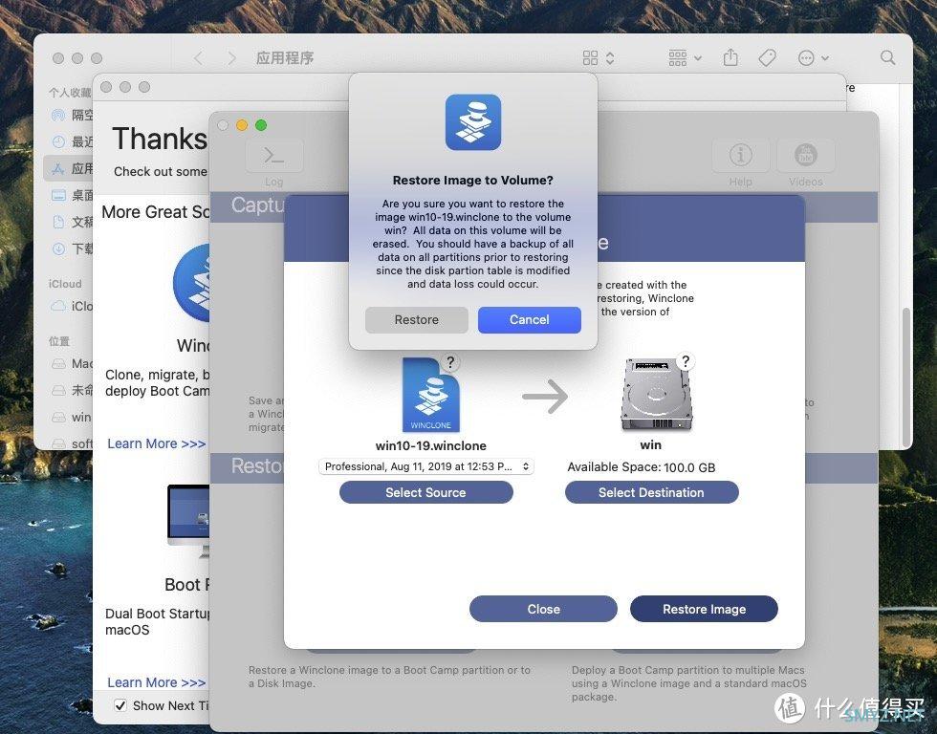Click the Share icon in Finder toolbar
This screenshot has height=734, width=937.
click(x=730, y=57)
